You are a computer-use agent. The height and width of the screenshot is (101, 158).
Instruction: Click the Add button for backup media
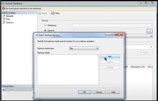(x=110, y=56)
